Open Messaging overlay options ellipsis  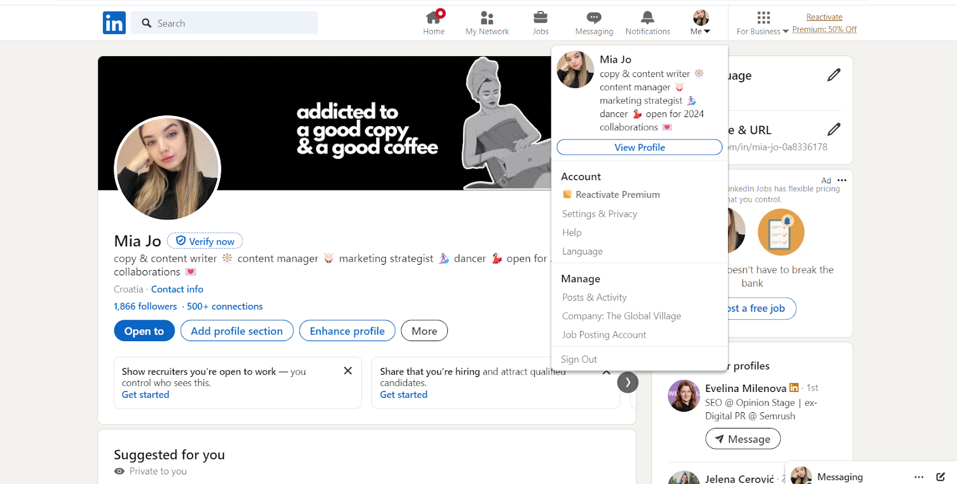pyautogui.click(x=919, y=477)
